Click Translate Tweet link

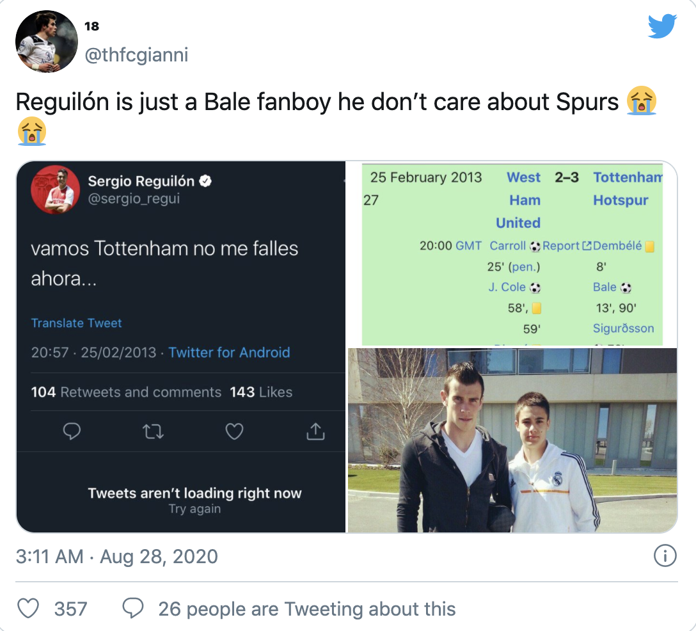pyautogui.click(x=76, y=323)
